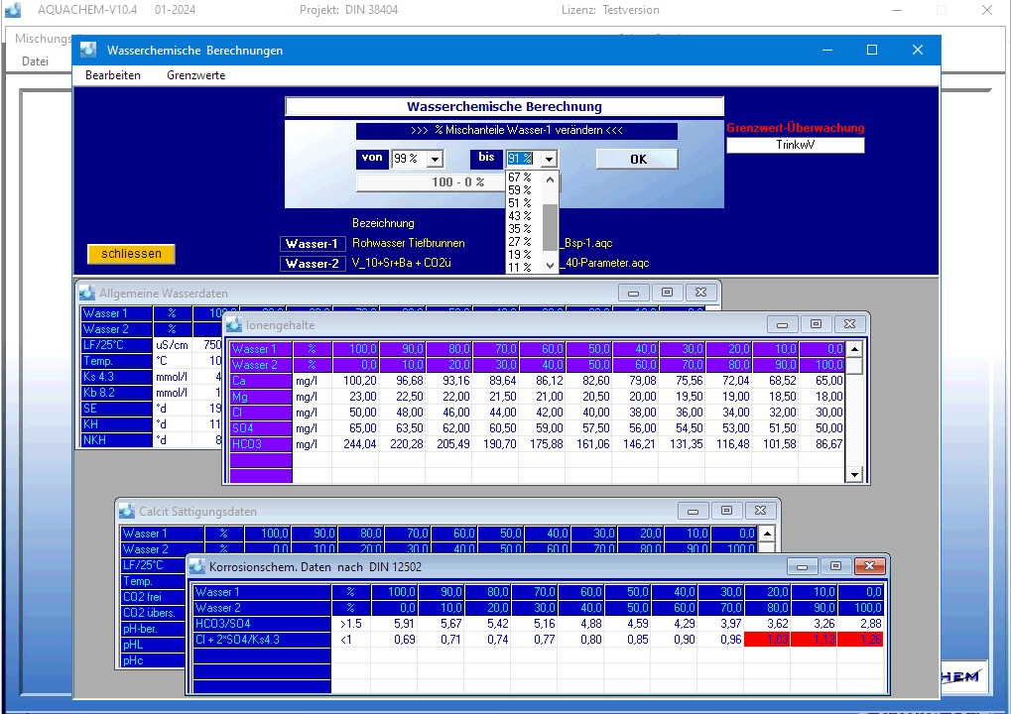Click Ionengehalte table scroll-down arrow

(x=854, y=474)
